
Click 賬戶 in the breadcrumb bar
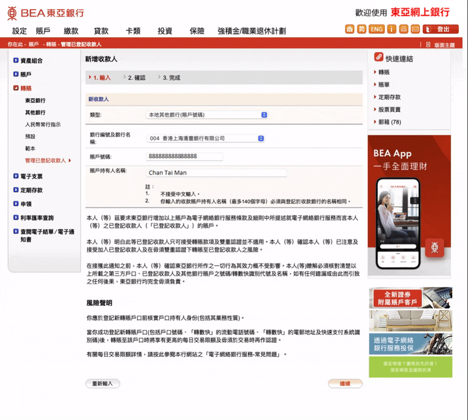(x=34, y=44)
